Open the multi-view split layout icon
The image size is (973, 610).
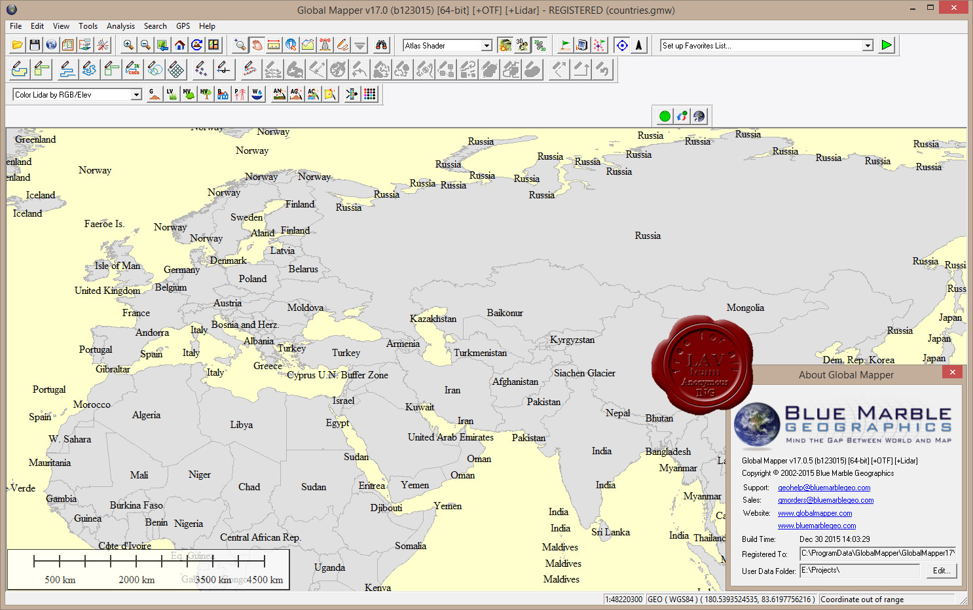(x=213, y=45)
